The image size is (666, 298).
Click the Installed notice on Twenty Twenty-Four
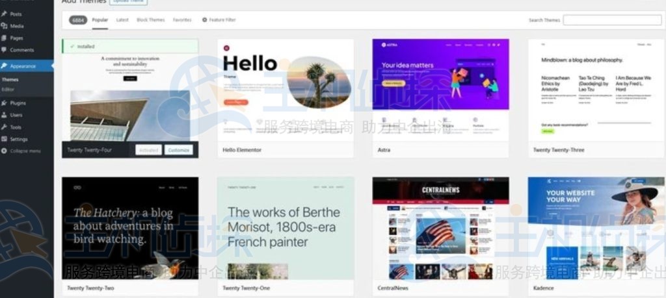(x=130, y=47)
